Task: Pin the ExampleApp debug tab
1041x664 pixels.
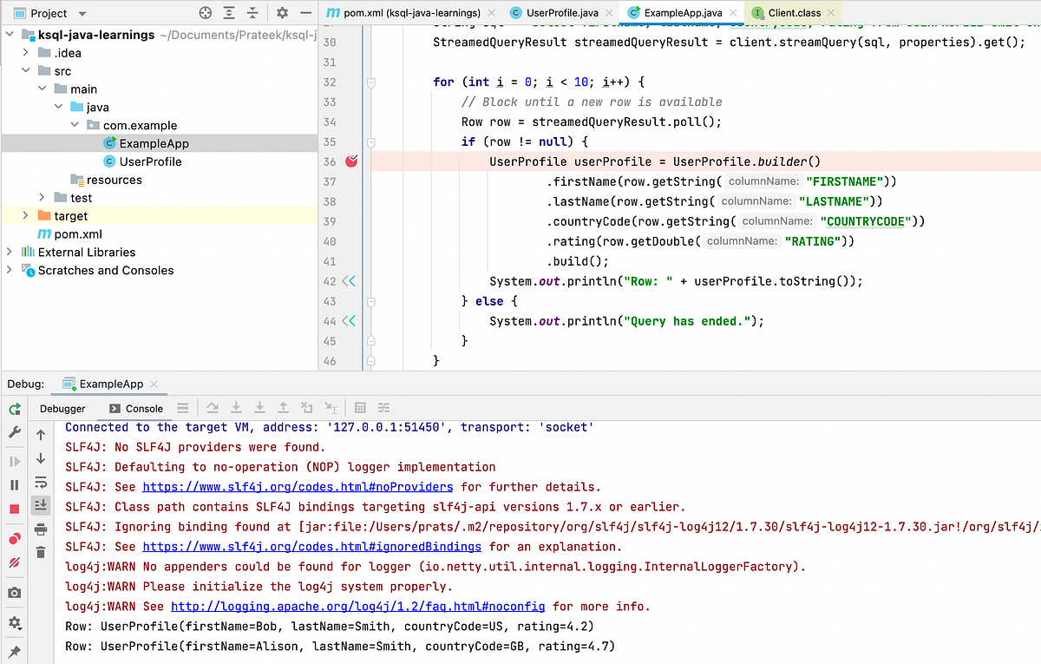Action: [15, 651]
